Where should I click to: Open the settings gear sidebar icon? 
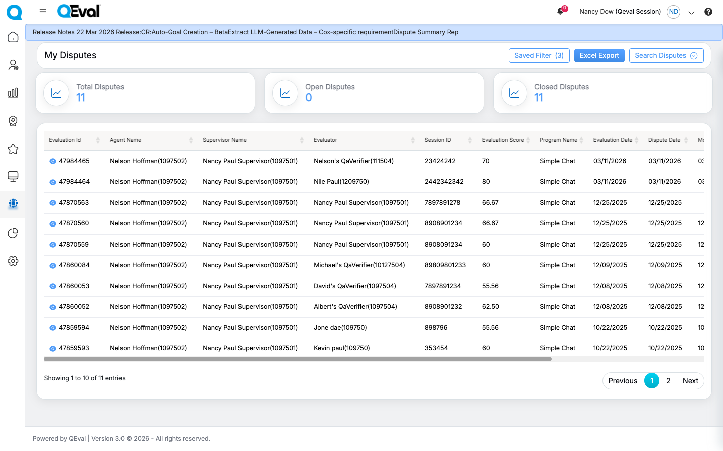[13, 261]
